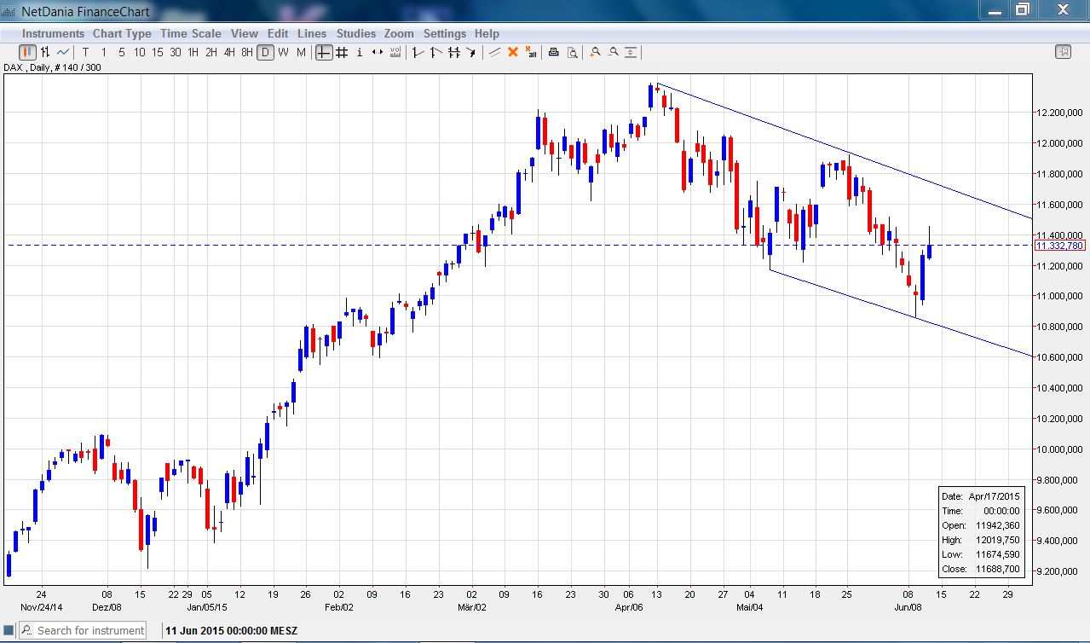Click the Search for instrument field

[x=89, y=631]
